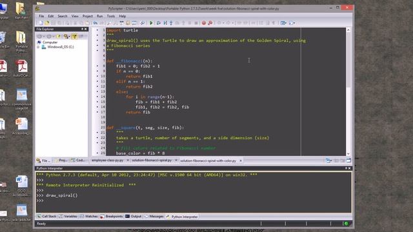Click the File Explorer browse folder icon
Image resolution: width=413 pixels, height=232 pixels.
[59, 36]
